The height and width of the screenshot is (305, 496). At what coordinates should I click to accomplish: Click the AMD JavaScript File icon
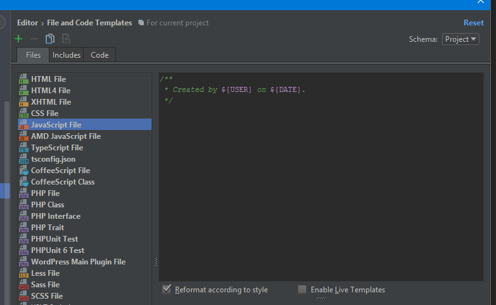point(23,136)
